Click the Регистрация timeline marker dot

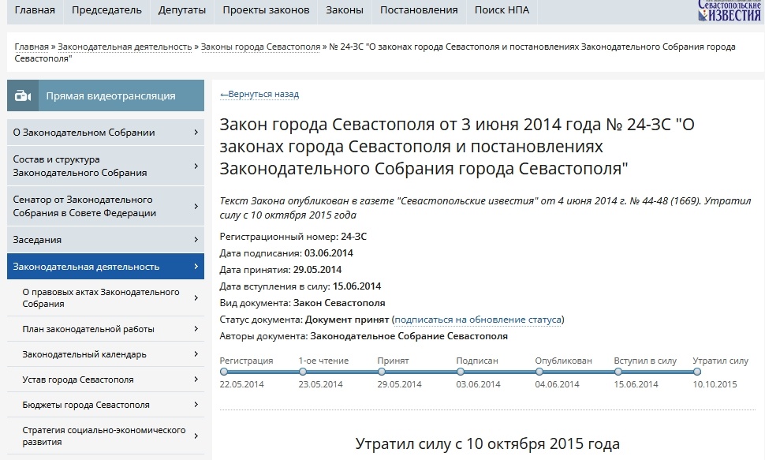click(224, 372)
